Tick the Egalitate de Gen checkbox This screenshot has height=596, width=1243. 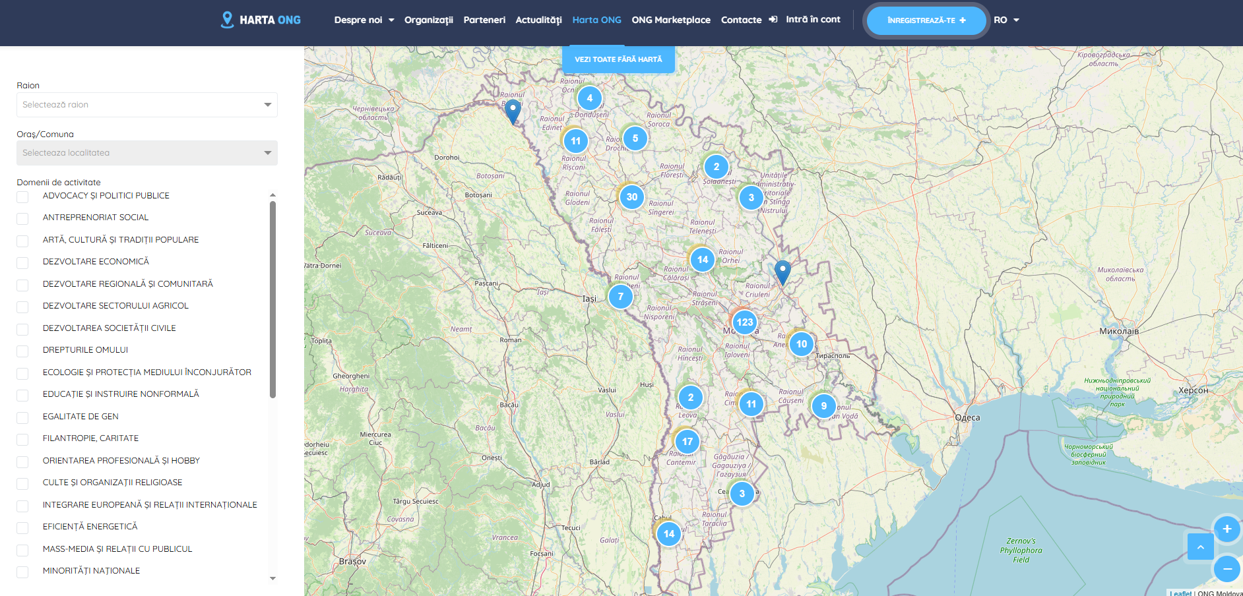pos(22,417)
